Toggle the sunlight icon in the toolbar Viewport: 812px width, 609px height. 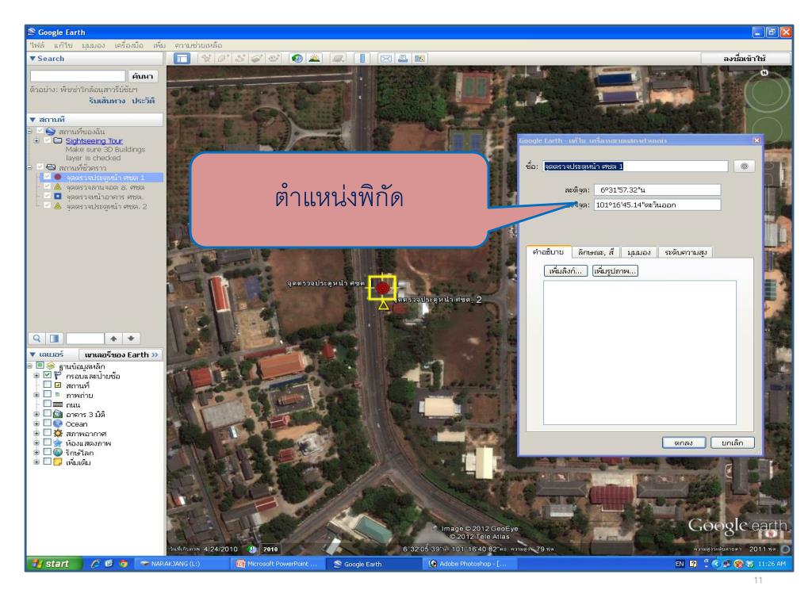[x=314, y=59]
